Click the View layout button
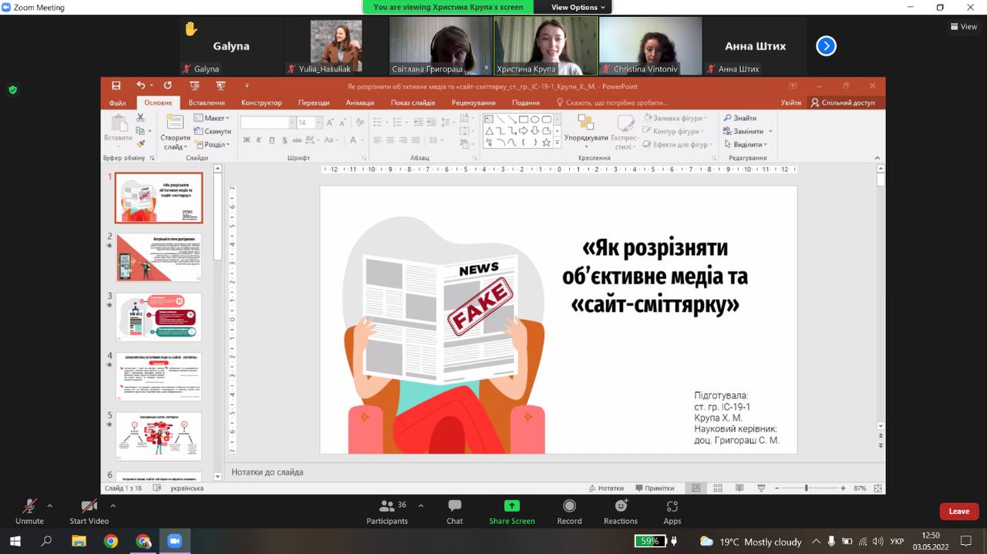987x554 pixels. (x=964, y=26)
